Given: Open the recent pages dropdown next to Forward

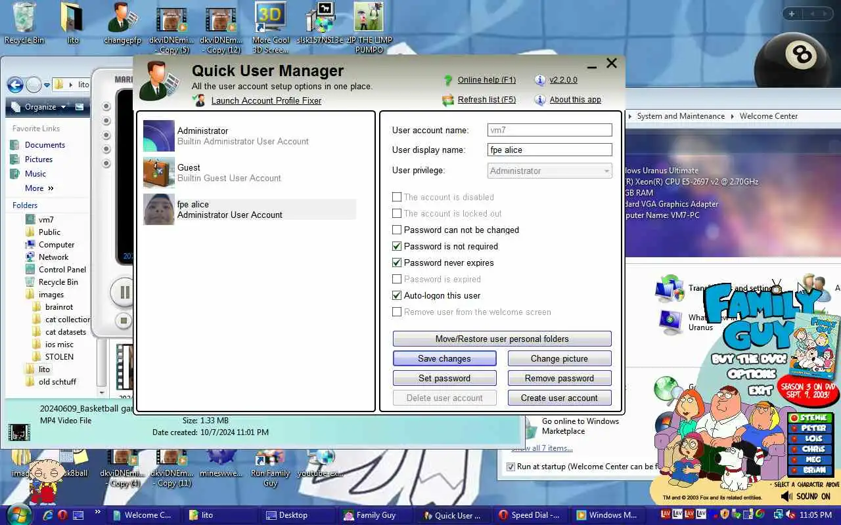Looking at the screenshot, I should [47, 85].
